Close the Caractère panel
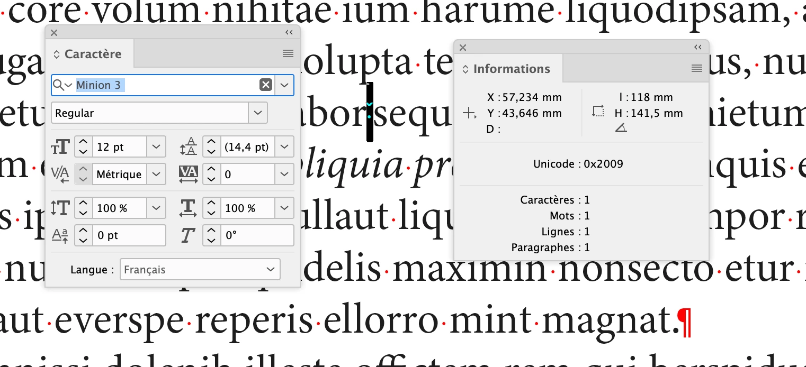This screenshot has width=806, height=367. tap(54, 33)
